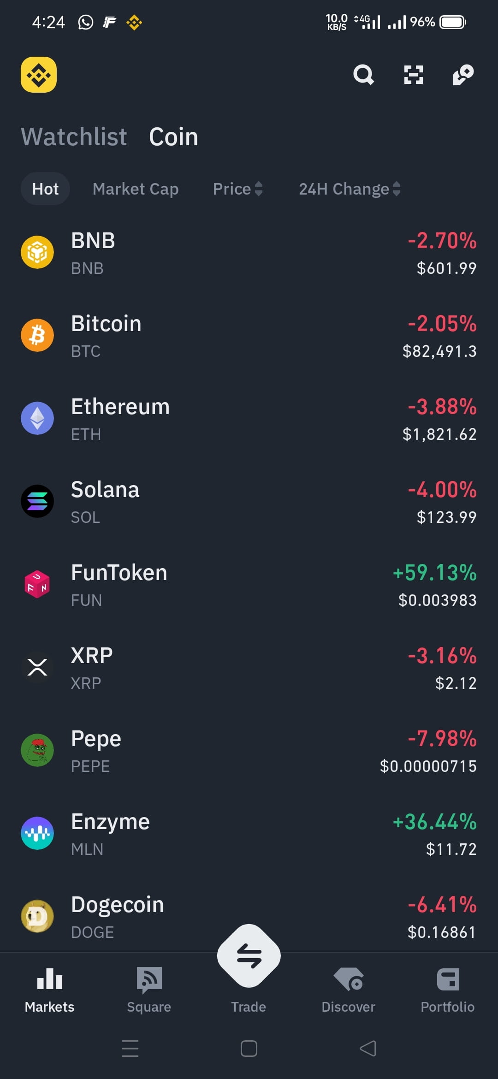Open the Enzyme MLN listing
This screenshot has width=498, height=1079.
(x=249, y=834)
